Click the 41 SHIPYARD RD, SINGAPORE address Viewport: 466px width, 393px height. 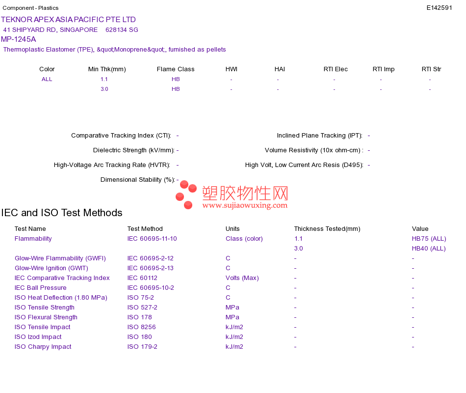[51, 30]
